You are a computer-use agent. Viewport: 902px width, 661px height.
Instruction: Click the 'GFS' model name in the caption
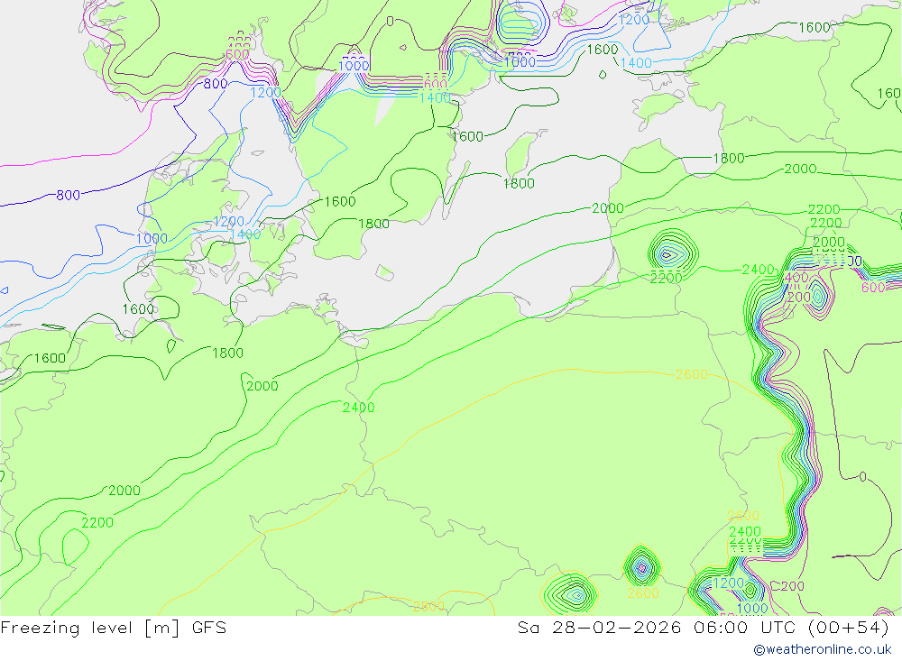pos(209,627)
